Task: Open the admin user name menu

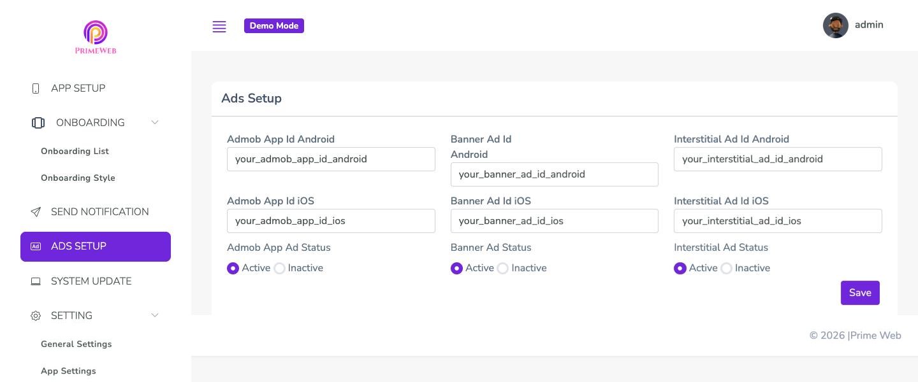Action: coord(869,25)
